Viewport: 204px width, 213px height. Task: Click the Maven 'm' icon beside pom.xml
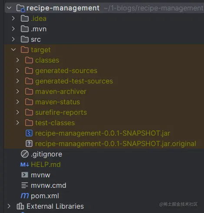(x=25, y=196)
